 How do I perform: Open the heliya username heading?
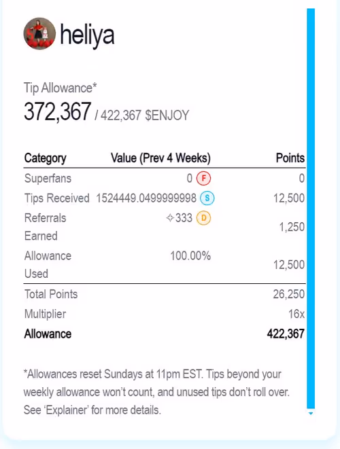click(87, 35)
